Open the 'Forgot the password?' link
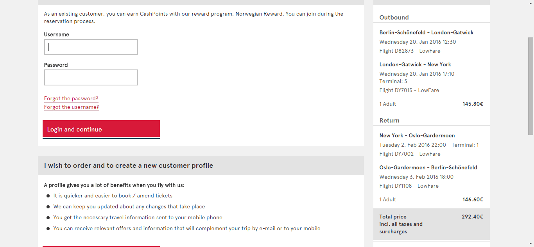 (x=71, y=98)
